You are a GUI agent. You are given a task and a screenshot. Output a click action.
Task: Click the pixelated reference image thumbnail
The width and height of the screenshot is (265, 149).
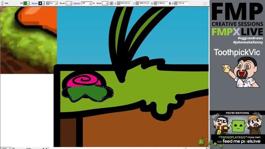29,40
